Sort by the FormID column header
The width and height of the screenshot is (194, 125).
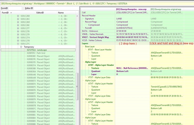18,13
